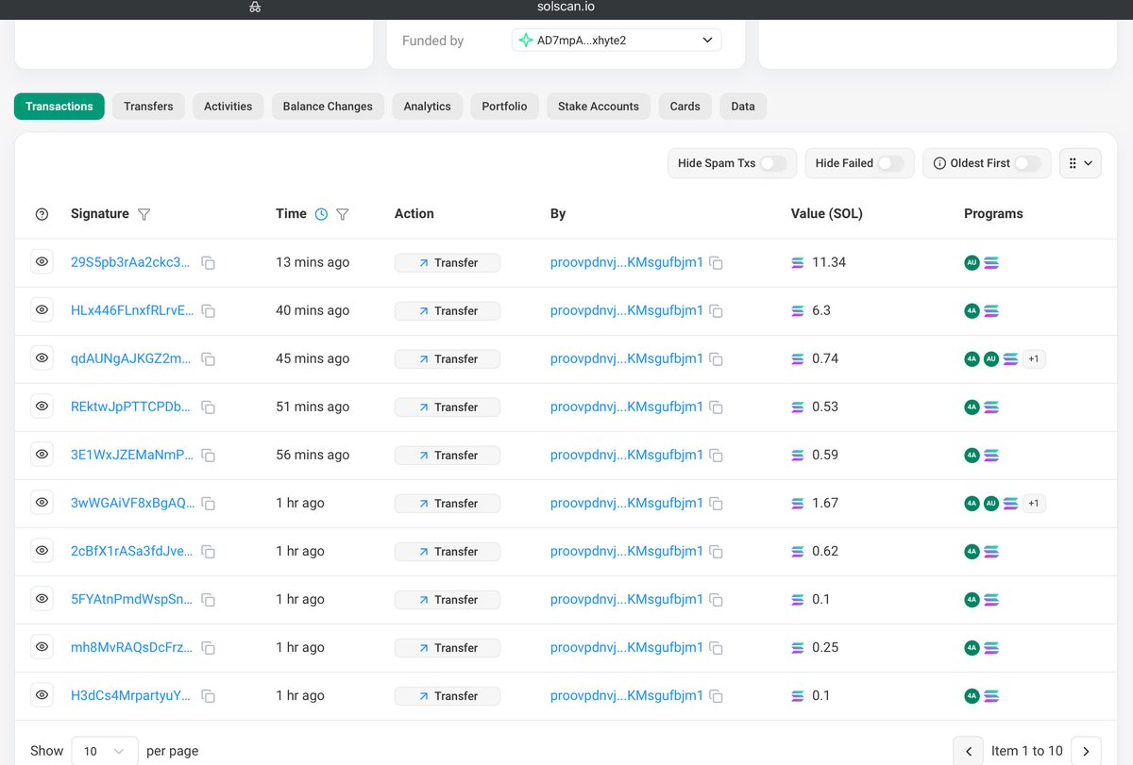
Task: Copy signature qdAUNgAJKGZ2m with its copy icon
Action: (209, 359)
